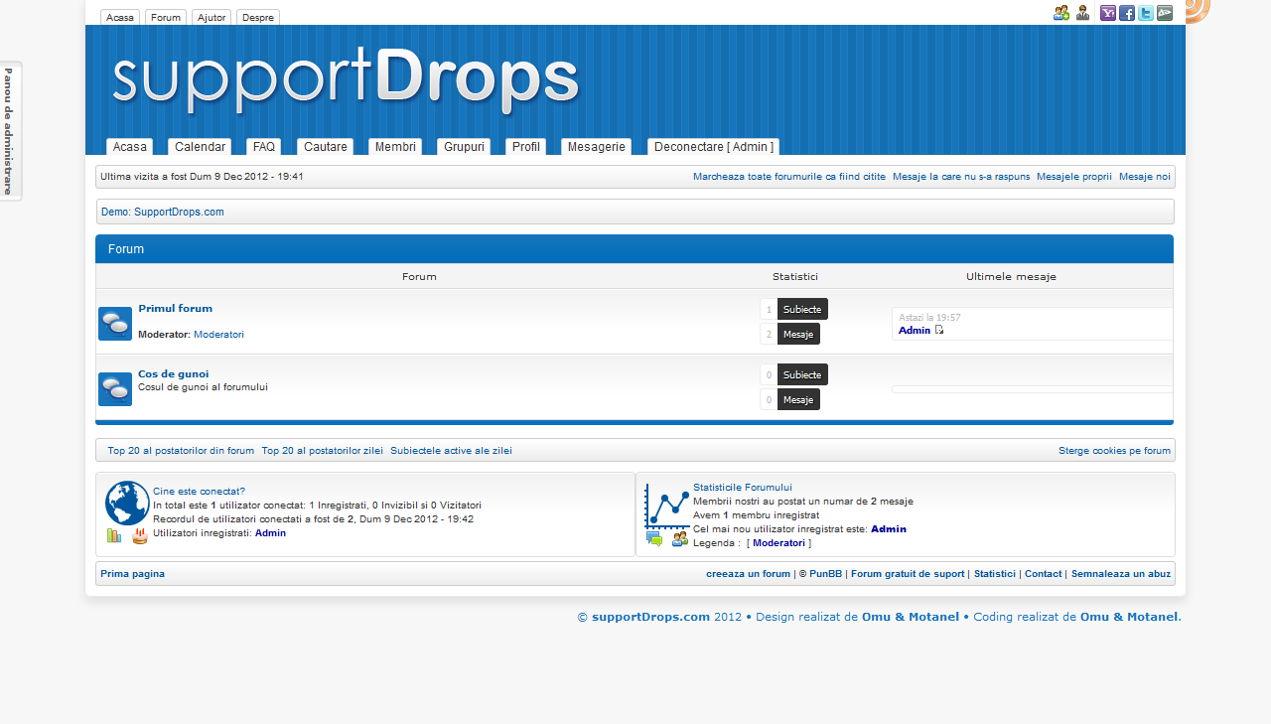Open the Forum category header

tap(126, 249)
